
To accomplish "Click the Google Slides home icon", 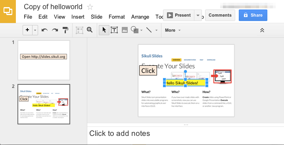I will 8,11.
